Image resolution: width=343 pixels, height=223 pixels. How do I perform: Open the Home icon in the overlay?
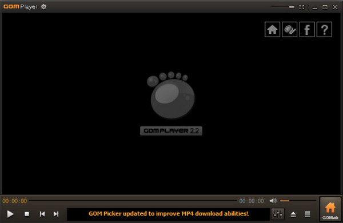click(272, 29)
